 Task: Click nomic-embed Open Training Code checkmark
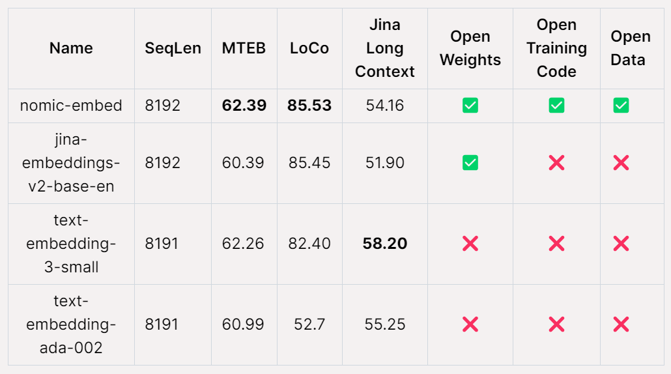[556, 105]
